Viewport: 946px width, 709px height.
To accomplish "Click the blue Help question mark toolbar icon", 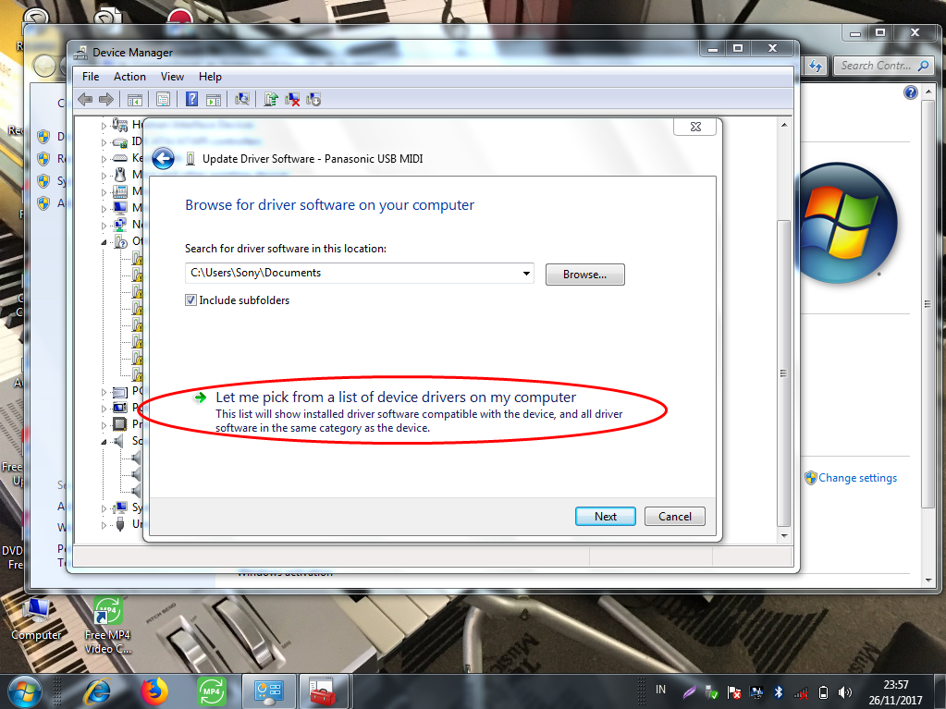I will tap(191, 99).
